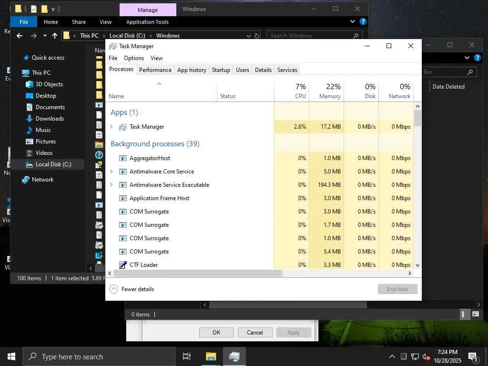Sort processes by the Memory column
The width and height of the screenshot is (488, 366).
(326, 91)
